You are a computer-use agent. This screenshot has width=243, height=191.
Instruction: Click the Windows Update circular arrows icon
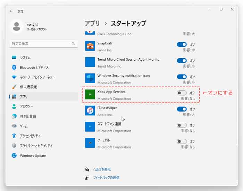[x=14, y=155]
